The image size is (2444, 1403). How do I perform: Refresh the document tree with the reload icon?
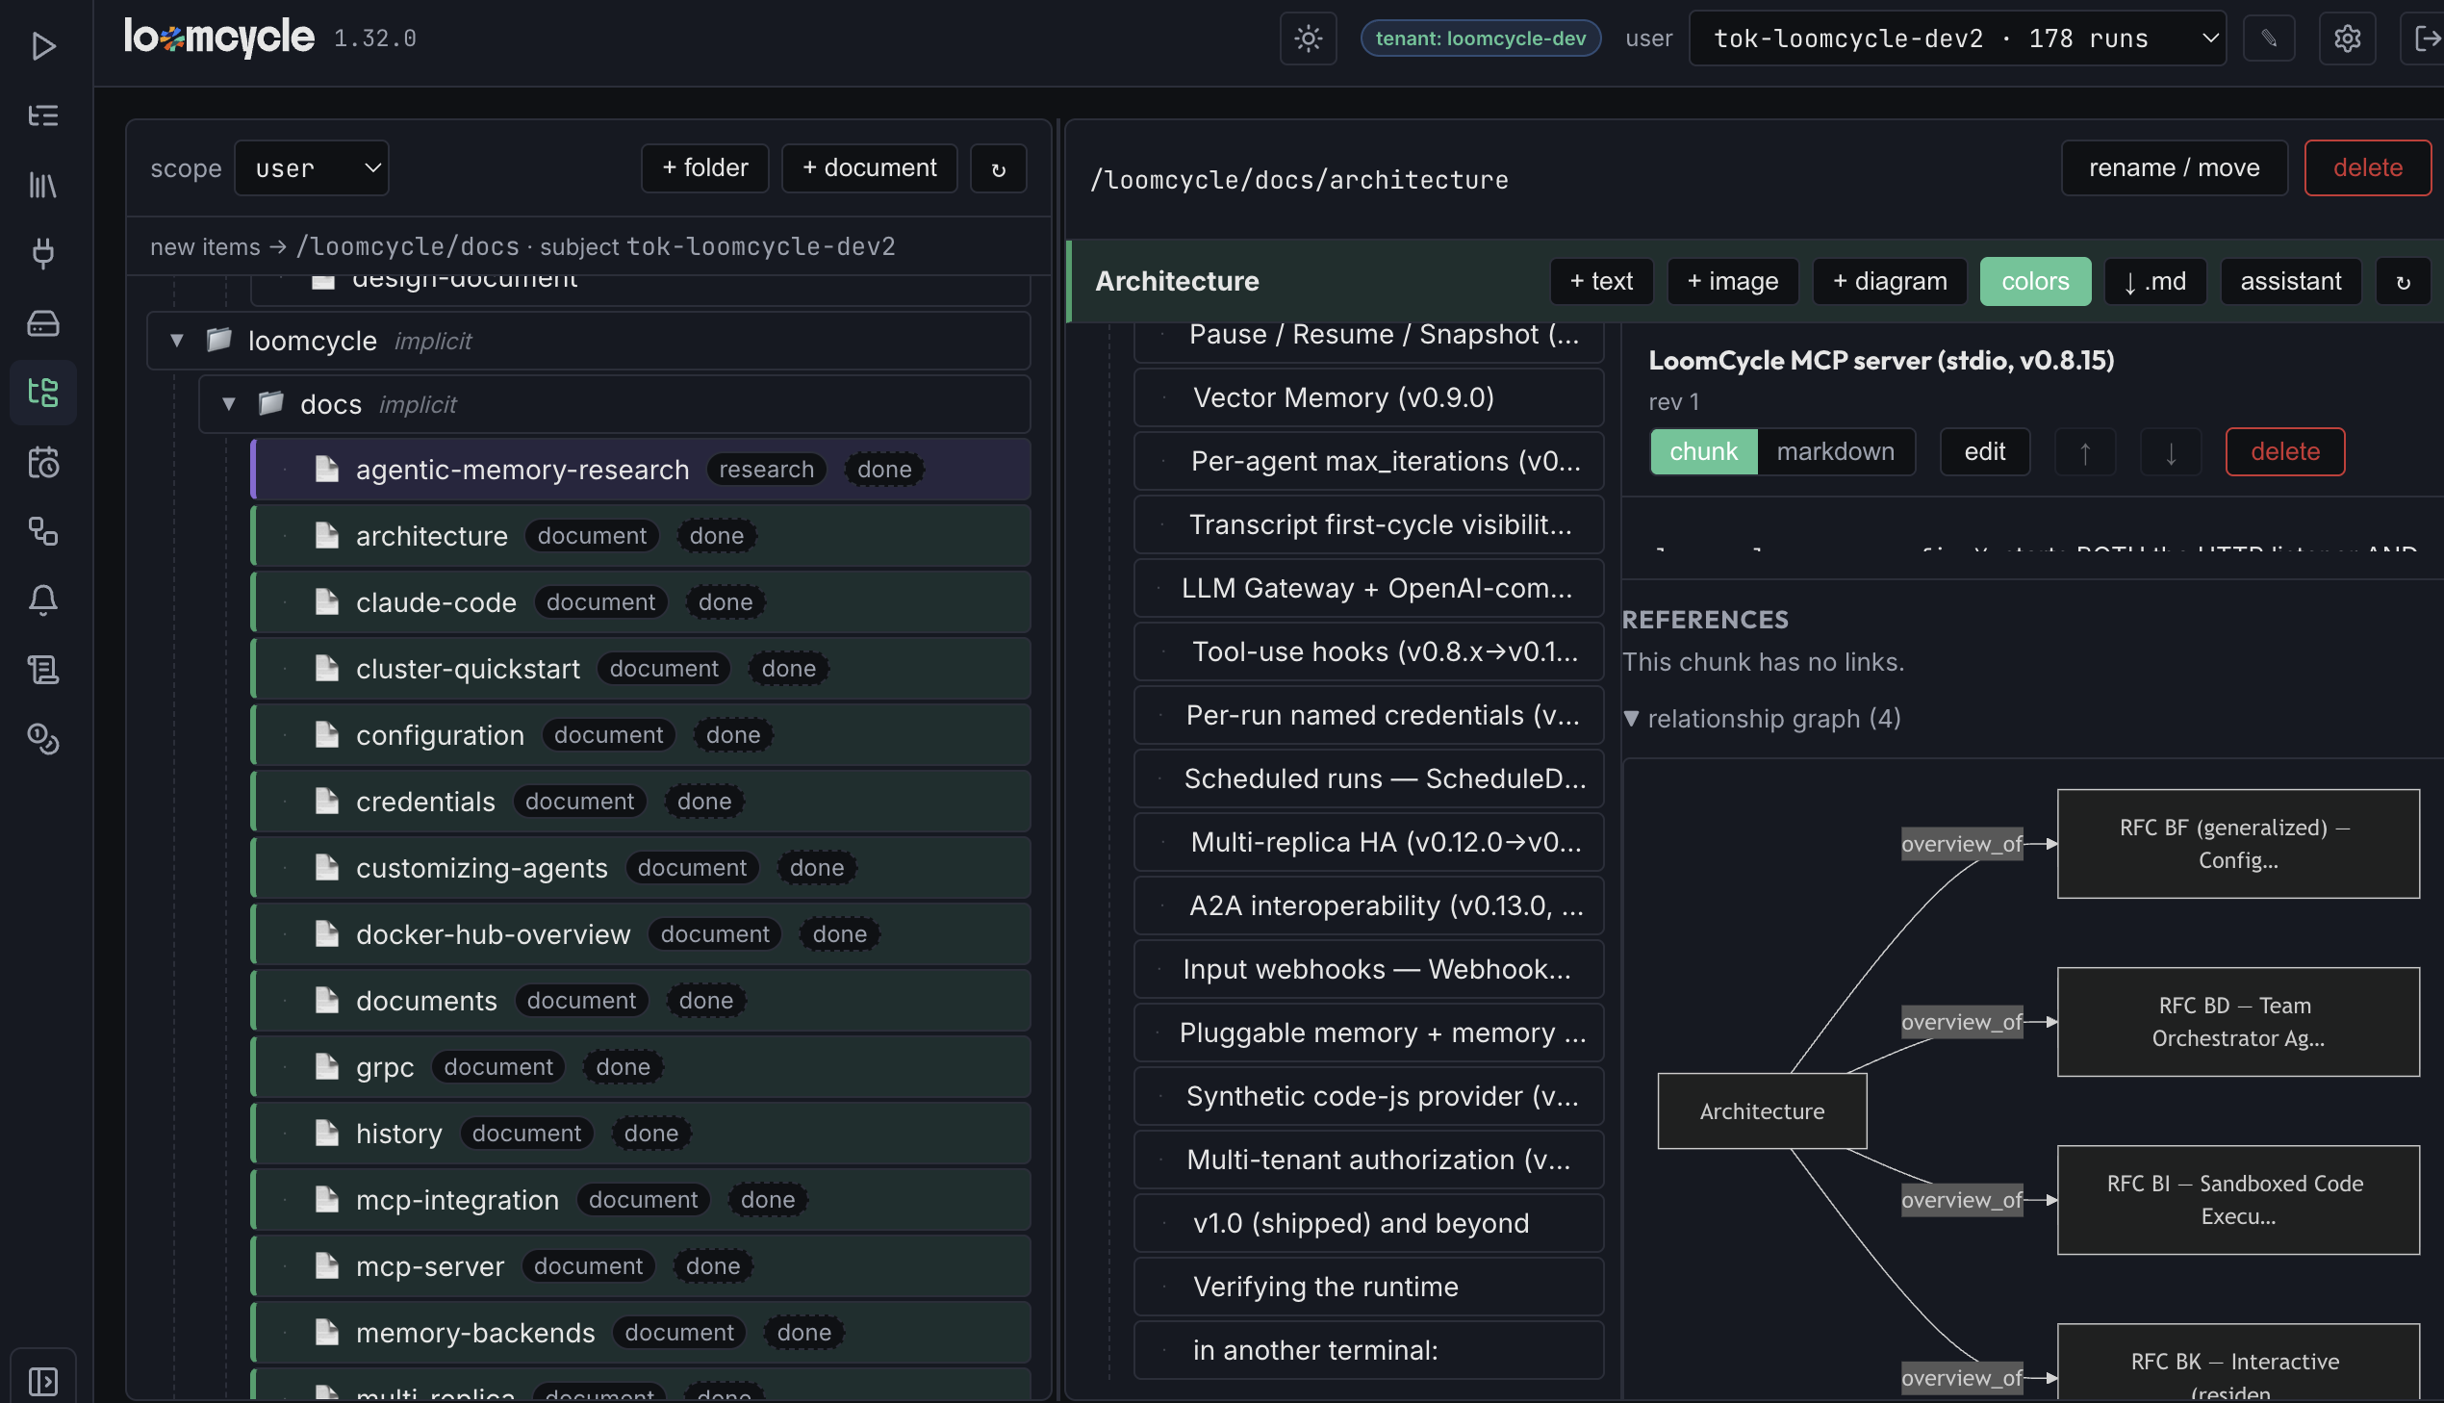tap(998, 168)
